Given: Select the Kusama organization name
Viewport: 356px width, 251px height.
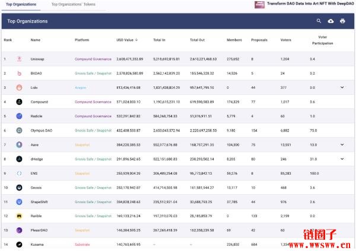Looking at the screenshot, I should click(37, 244).
